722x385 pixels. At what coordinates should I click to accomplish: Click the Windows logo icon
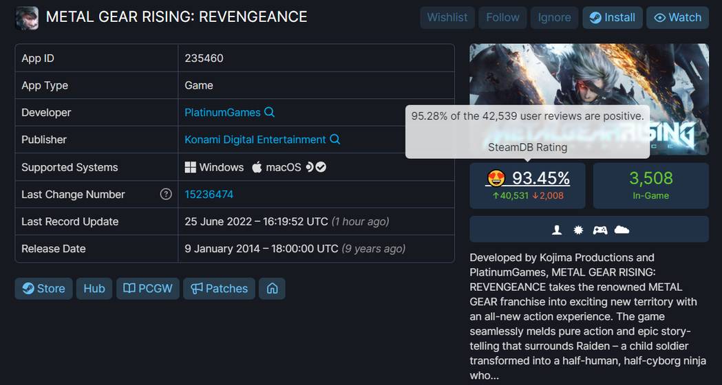[190, 168]
